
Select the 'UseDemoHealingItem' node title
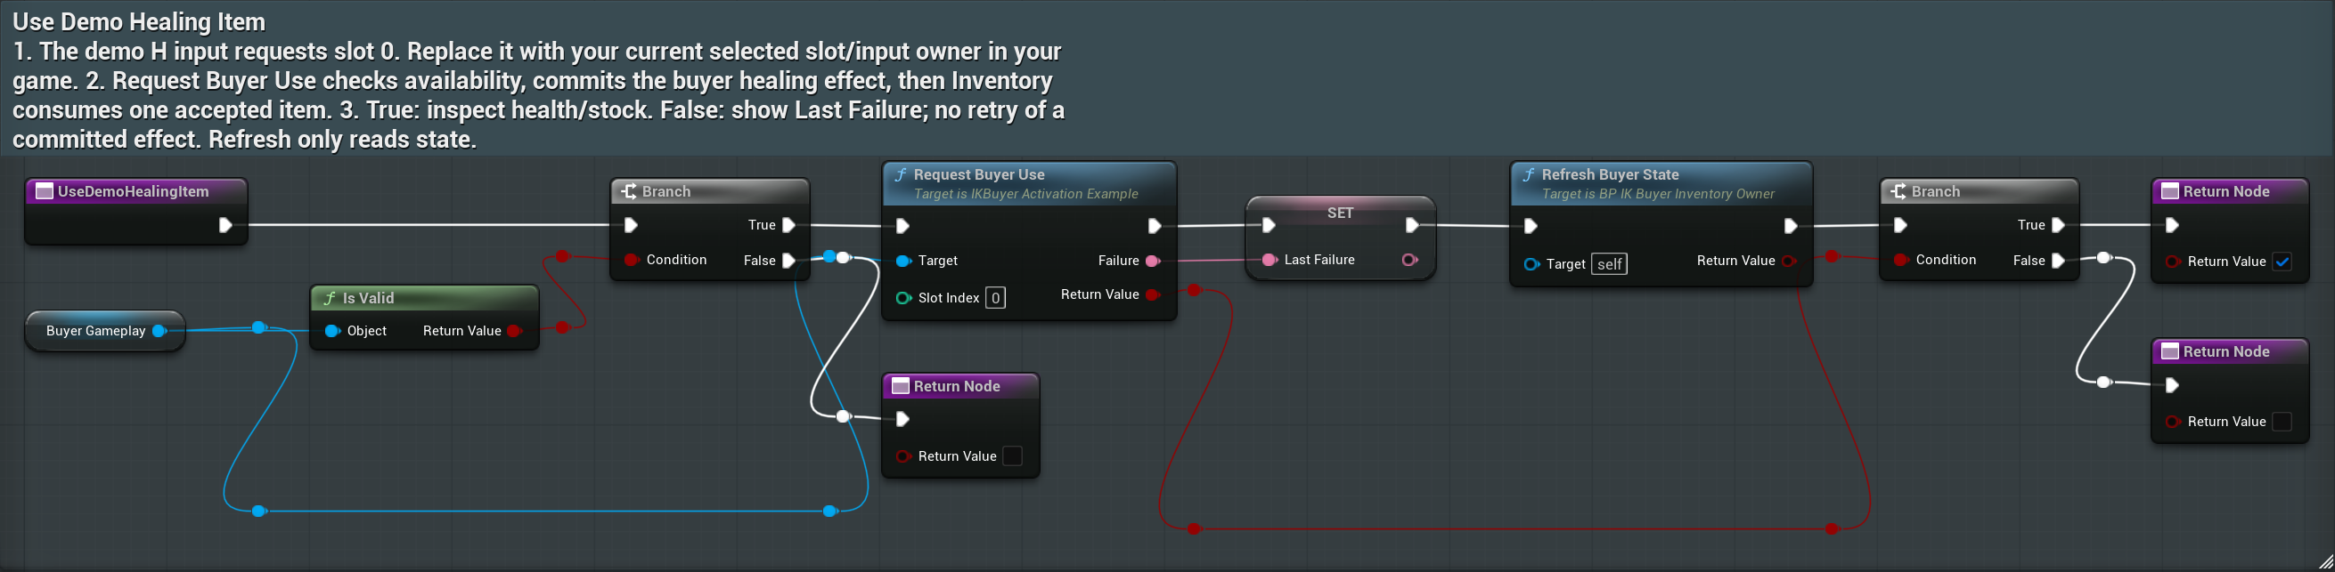(x=134, y=191)
